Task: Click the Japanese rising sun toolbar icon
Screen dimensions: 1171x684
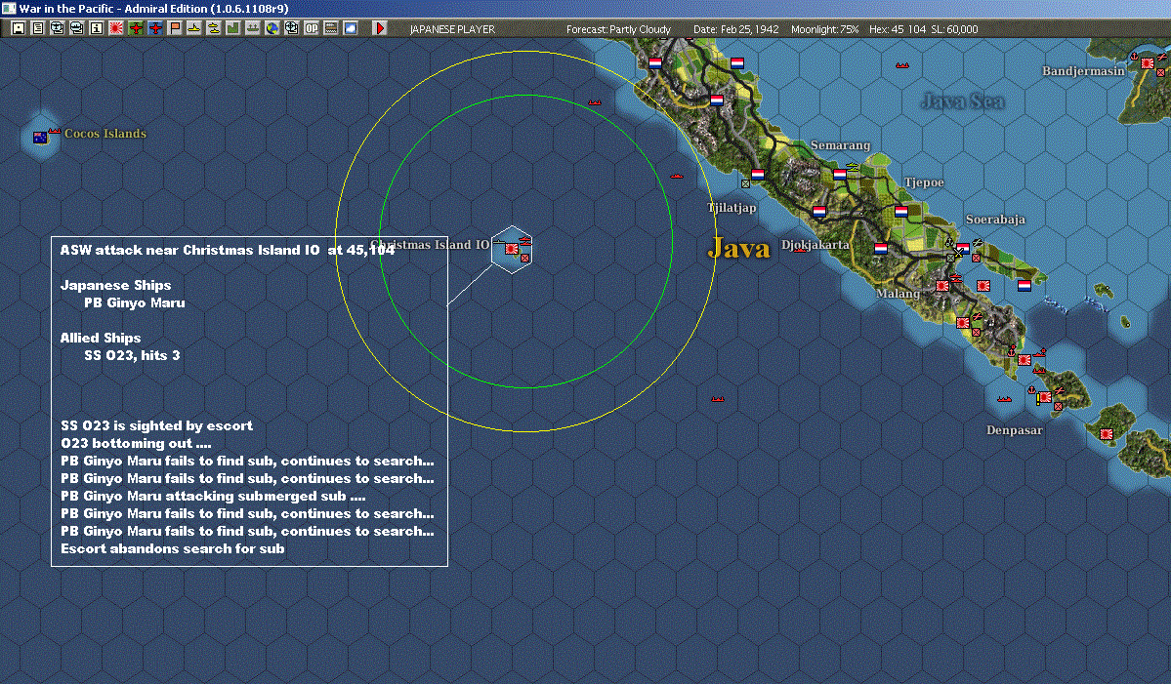Action: tap(116, 28)
